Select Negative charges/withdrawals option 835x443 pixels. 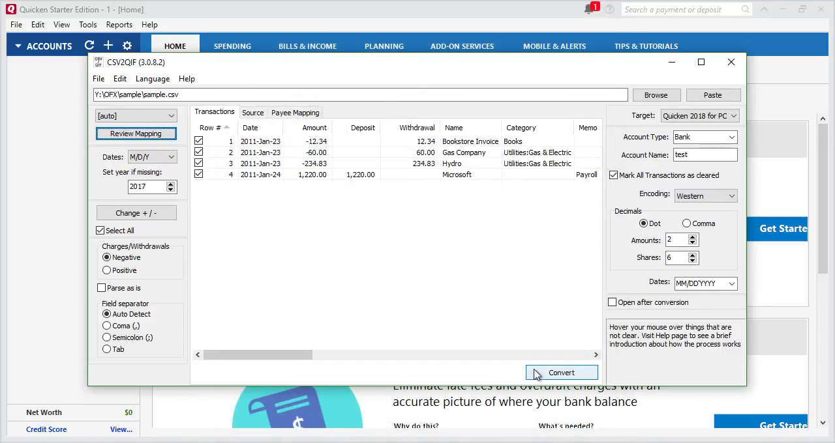(x=107, y=257)
